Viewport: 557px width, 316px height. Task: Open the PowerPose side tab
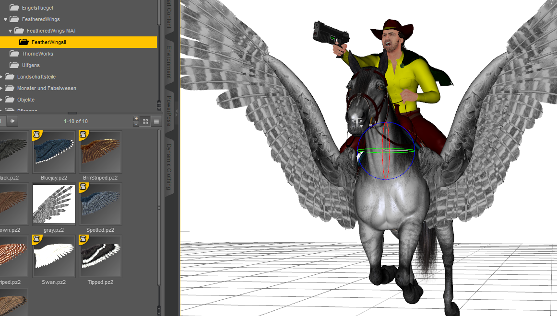pos(169,111)
